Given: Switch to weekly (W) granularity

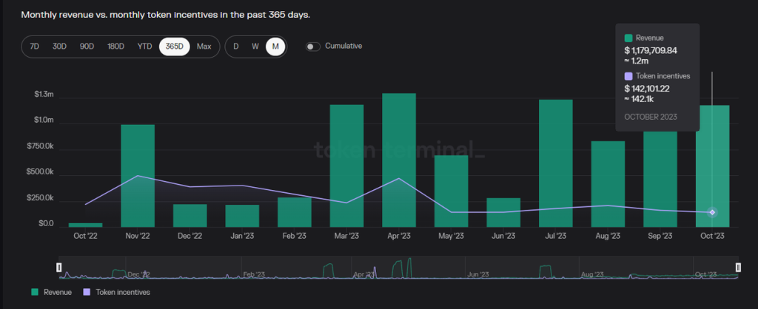Looking at the screenshot, I should [255, 46].
